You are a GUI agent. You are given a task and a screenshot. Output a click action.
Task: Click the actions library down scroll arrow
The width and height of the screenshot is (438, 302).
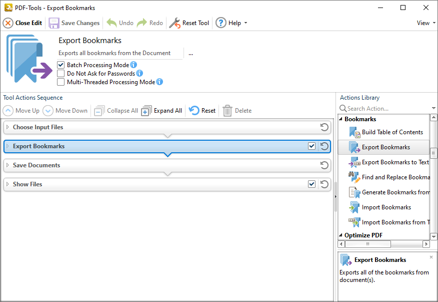433,236
